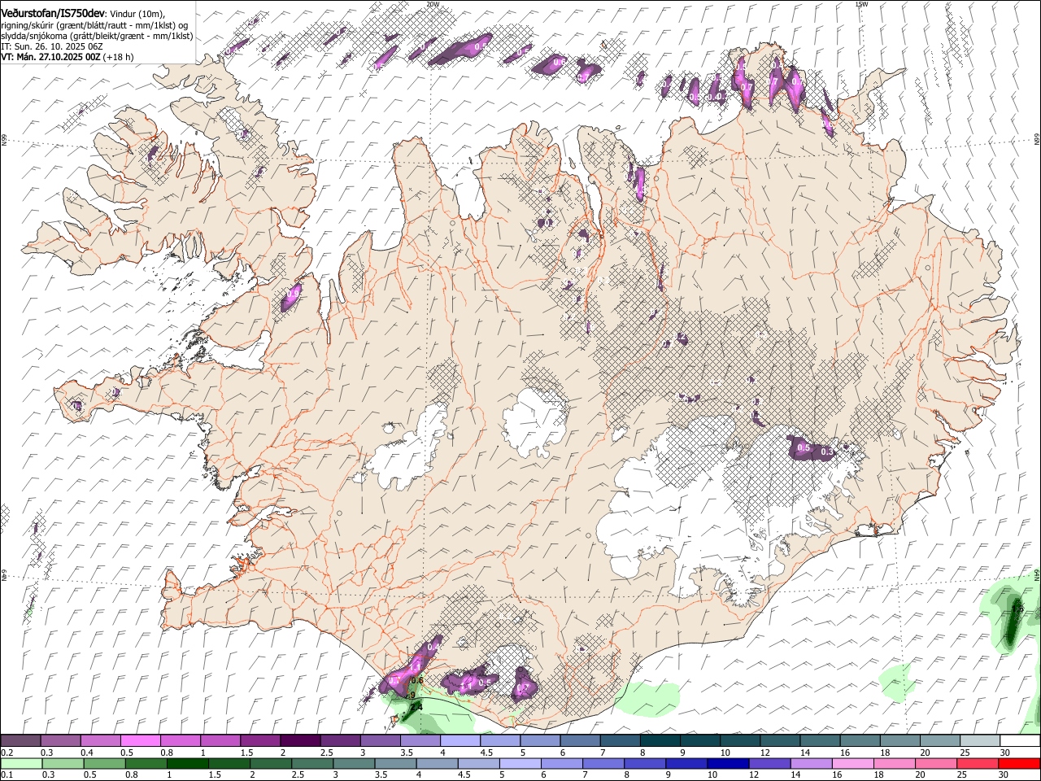Select the light pink 16 swatch in lower legend

coord(853,763)
